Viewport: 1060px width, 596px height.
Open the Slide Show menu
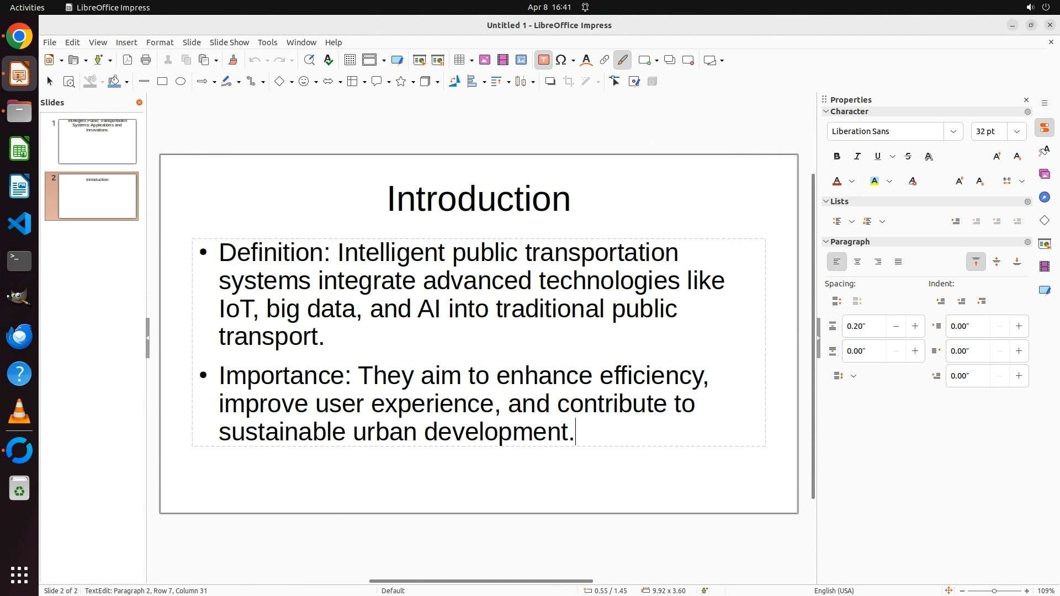click(x=229, y=42)
